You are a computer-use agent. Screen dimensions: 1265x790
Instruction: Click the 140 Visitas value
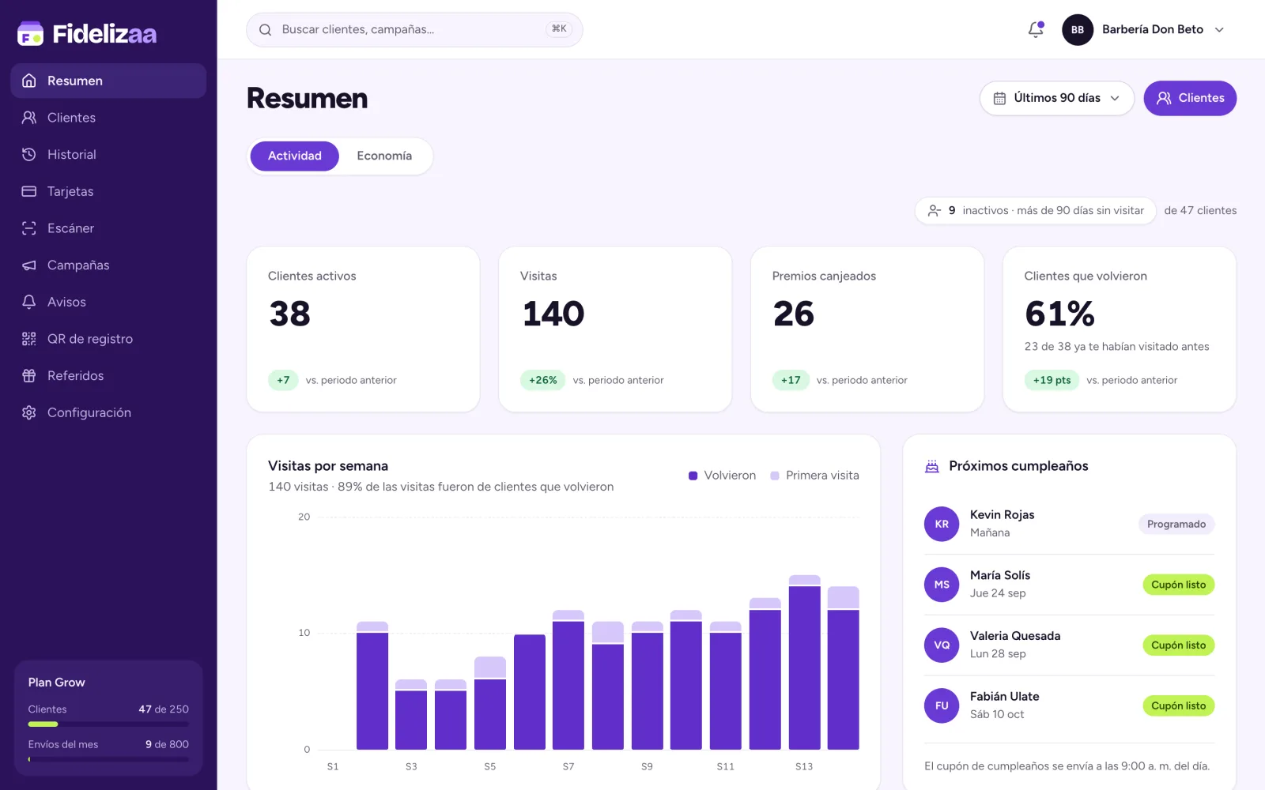553,314
